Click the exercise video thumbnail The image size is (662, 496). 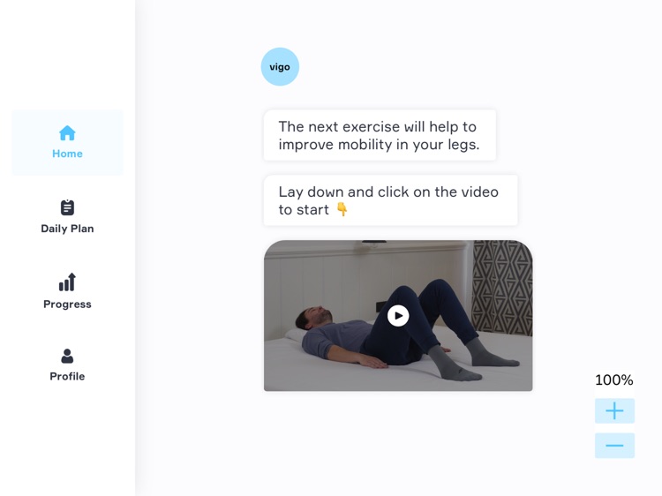click(398, 316)
